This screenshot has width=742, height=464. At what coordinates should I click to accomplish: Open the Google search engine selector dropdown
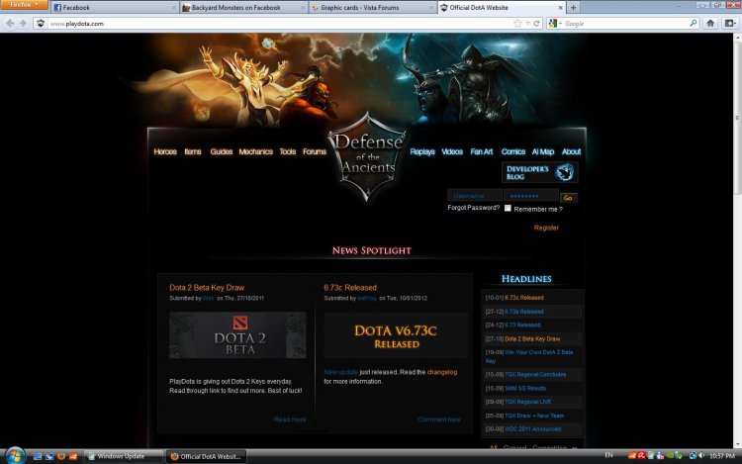555,23
